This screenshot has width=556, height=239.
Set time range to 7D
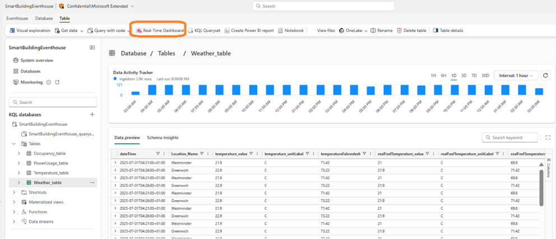click(x=474, y=76)
